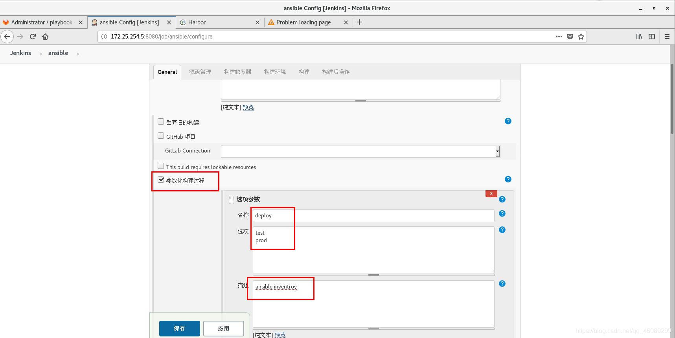Show help for parameter name field
Image resolution: width=675 pixels, height=338 pixels.
(x=502, y=213)
